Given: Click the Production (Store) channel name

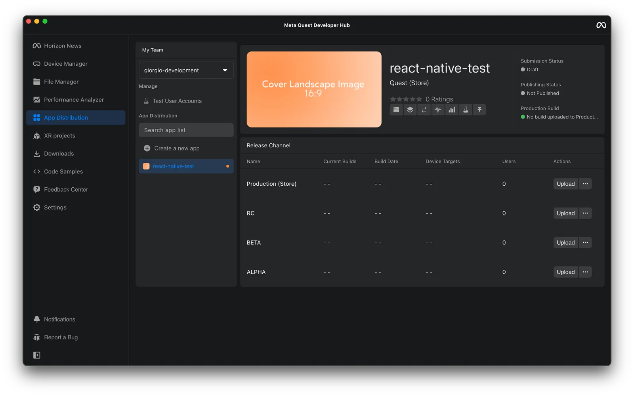Looking at the screenshot, I should click(x=271, y=184).
